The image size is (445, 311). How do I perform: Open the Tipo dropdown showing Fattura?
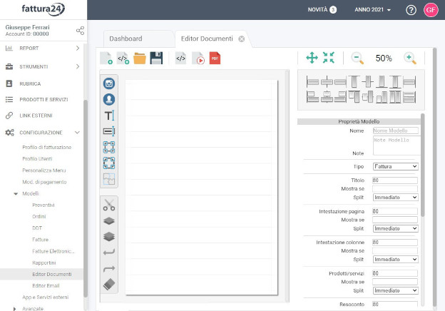tap(395, 167)
